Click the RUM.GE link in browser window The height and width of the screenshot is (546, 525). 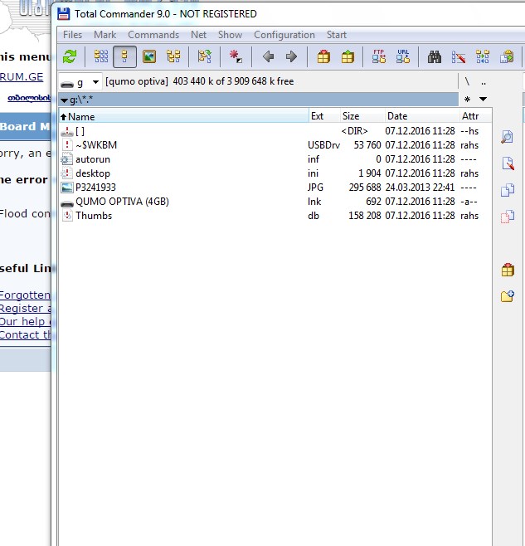[22, 77]
